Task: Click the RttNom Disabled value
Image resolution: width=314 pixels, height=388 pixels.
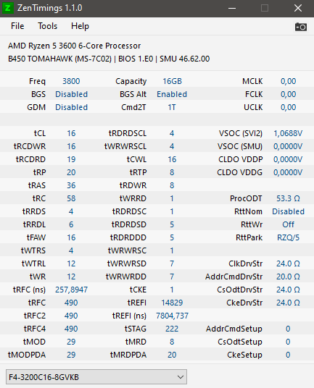Action: [x=288, y=211]
